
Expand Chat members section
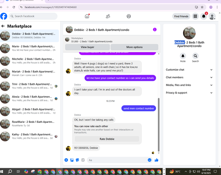coord(189,77)
